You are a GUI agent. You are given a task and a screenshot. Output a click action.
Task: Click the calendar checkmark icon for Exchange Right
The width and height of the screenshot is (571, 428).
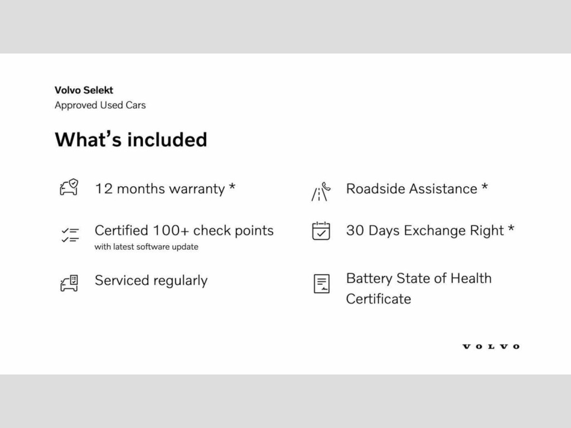[x=321, y=231]
